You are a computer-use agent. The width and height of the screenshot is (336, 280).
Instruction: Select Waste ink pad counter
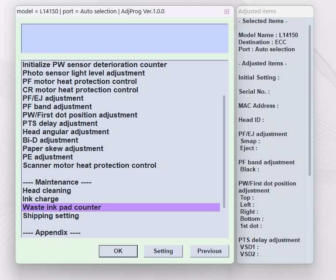121,207
